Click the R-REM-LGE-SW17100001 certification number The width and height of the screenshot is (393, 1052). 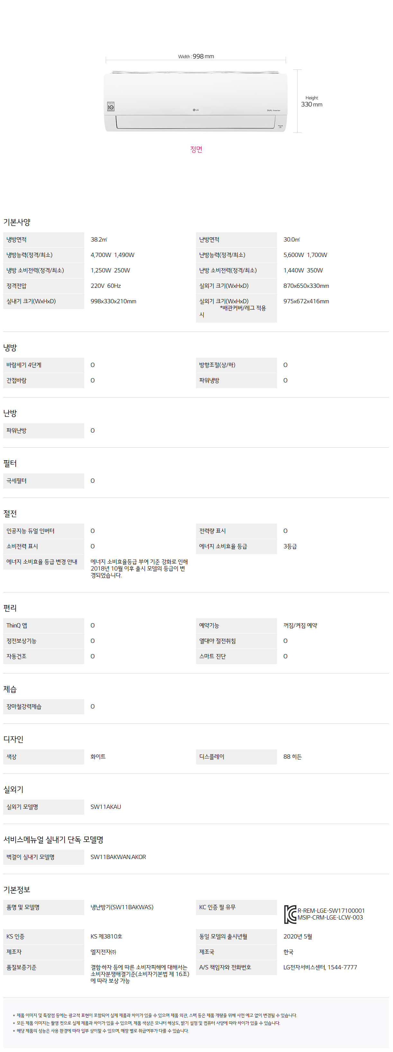331,910
